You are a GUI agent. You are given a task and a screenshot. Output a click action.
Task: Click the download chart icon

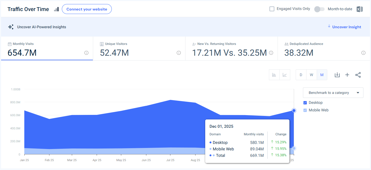[337, 75]
